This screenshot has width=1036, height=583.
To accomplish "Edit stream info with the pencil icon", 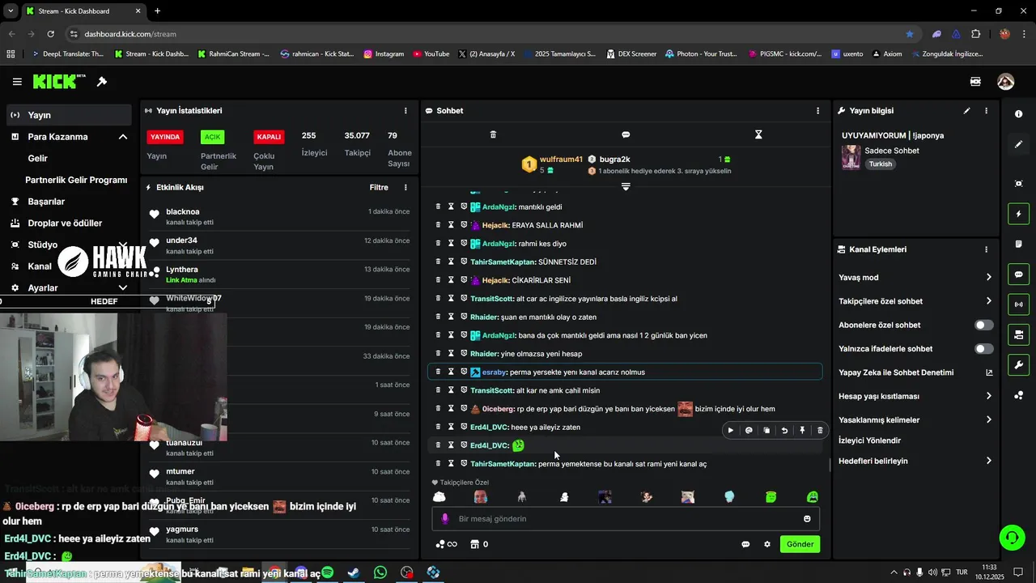I will coord(966,111).
